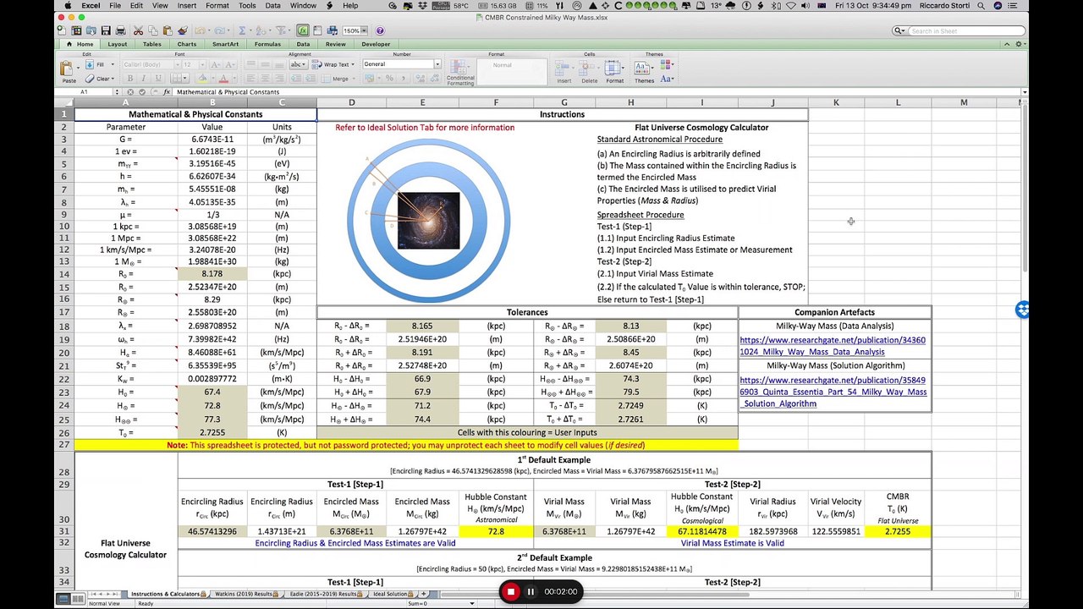1083x609 pixels.
Task: Select the yellow cell showing 67.11814478
Action: (701, 531)
